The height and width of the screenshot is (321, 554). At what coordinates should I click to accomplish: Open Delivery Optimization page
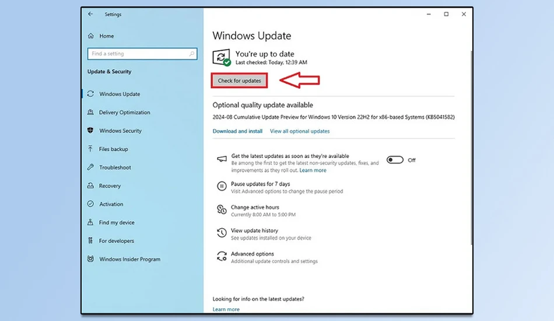click(124, 113)
